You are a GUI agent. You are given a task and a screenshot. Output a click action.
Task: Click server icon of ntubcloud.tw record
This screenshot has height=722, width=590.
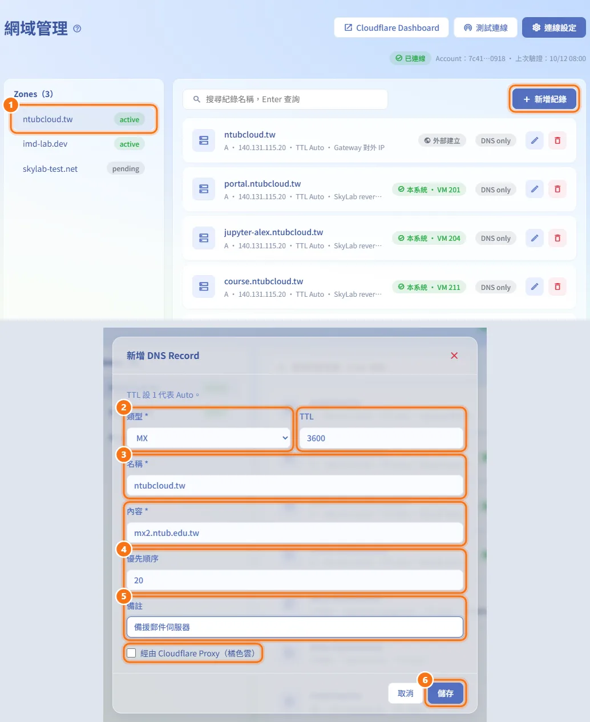point(204,140)
